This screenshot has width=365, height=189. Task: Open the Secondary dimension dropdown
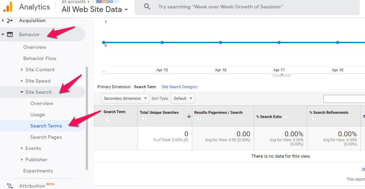(125, 98)
